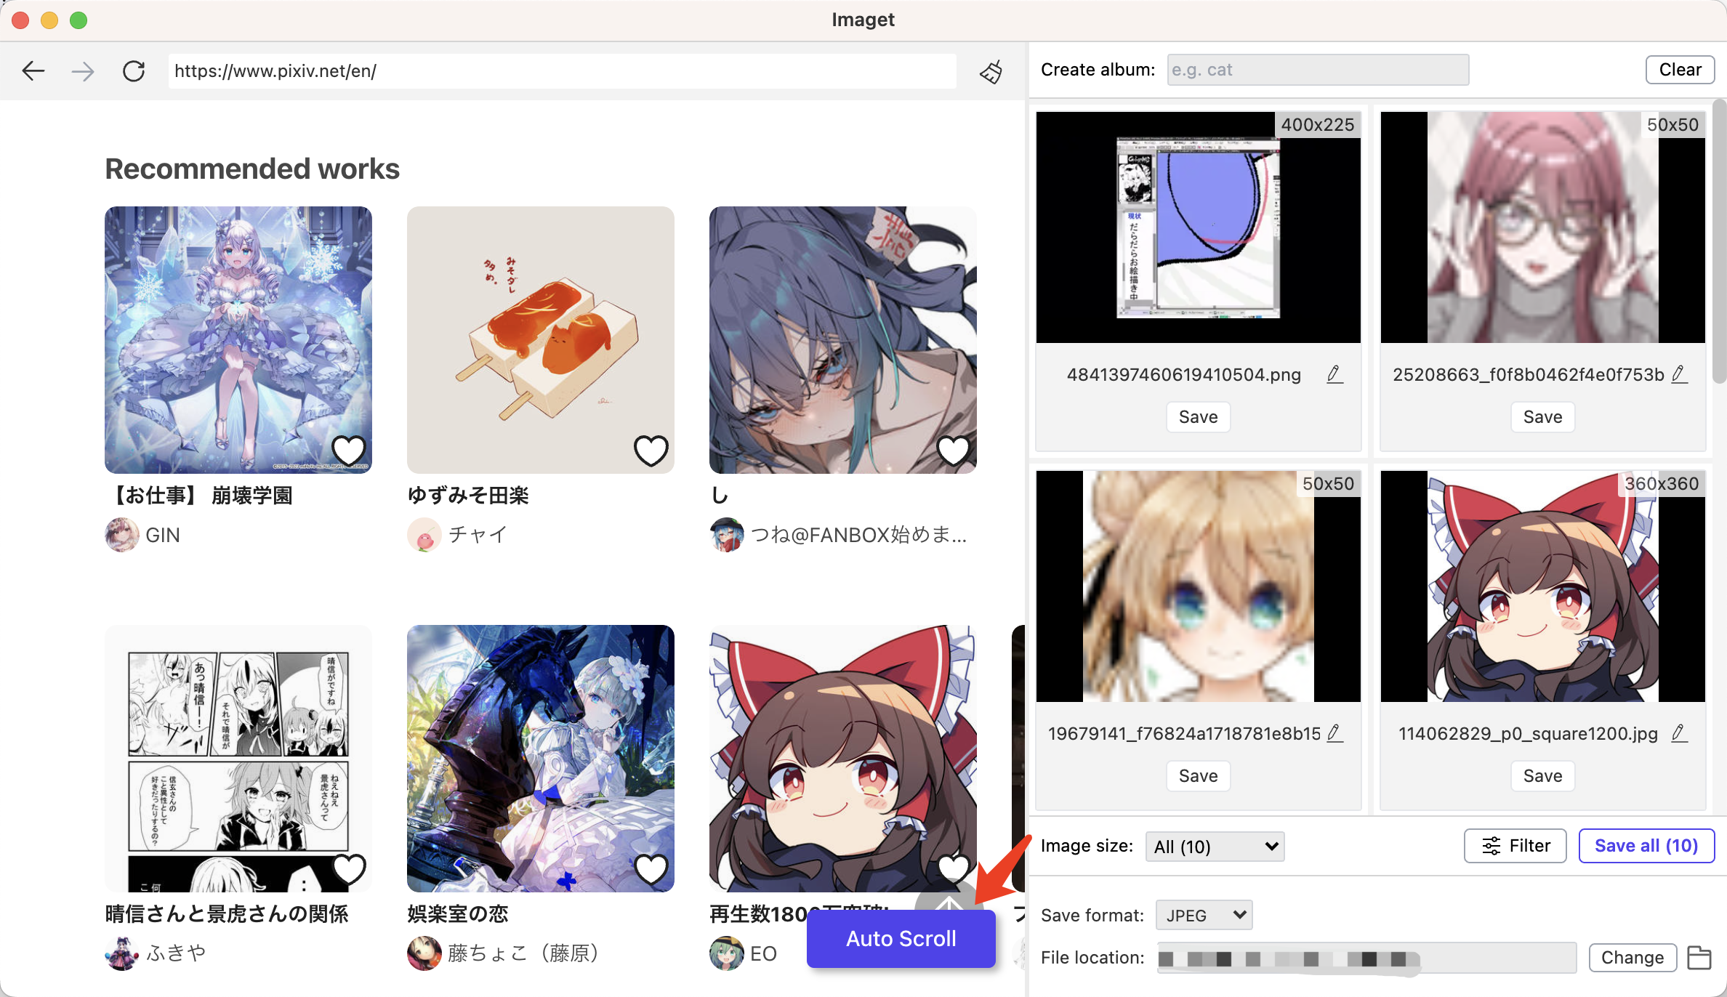1727x997 pixels.
Task: Click Clear button in album panel
Action: click(x=1680, y=69)
